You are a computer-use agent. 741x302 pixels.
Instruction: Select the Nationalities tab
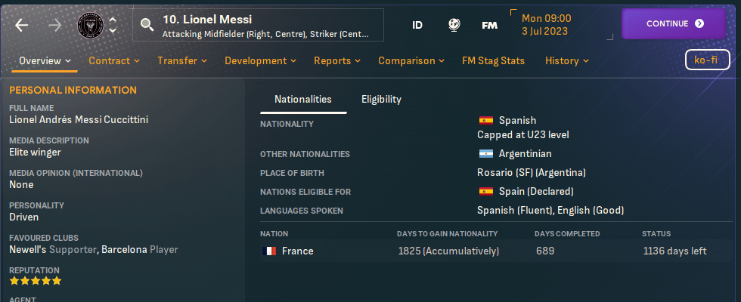[302, 99]
